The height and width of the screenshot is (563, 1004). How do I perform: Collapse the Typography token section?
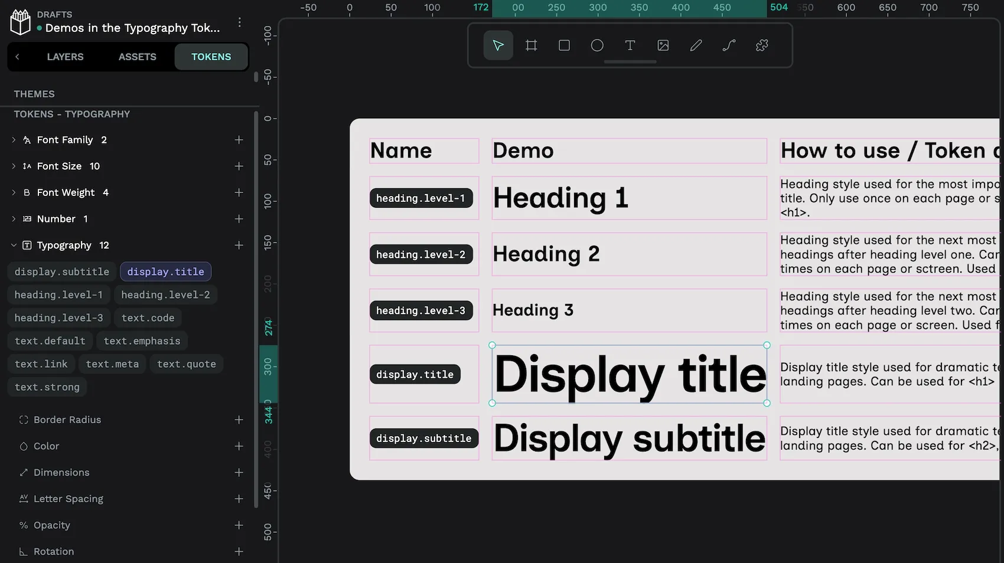14,245
